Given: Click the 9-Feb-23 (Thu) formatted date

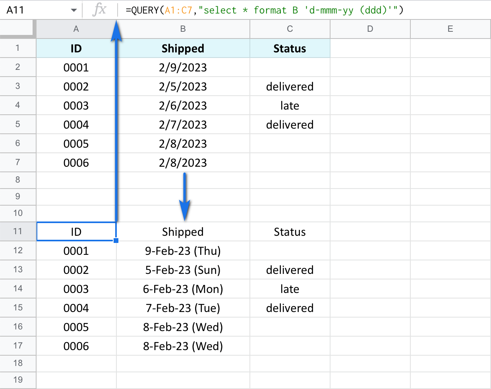Looking at the screenshot, I should pos(183,251).
